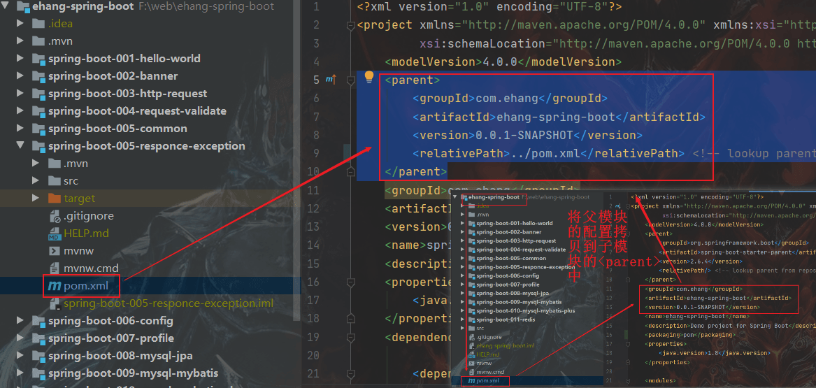
Task: Click the .gitignore file icon
Action: pos(55,216)
